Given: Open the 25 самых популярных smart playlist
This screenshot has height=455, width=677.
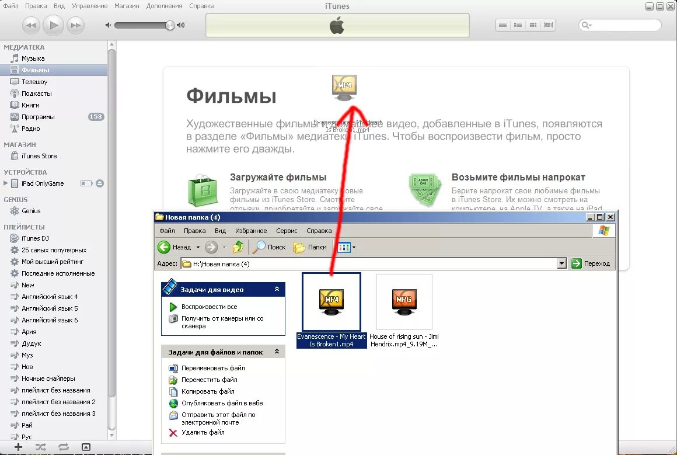Looking at the screenshot, I should (x=54, y=250).
